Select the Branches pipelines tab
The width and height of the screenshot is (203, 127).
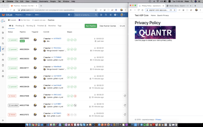[52, 26]
